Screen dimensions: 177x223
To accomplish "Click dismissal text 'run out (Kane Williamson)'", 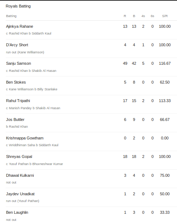I will click(x=25, y=52).
